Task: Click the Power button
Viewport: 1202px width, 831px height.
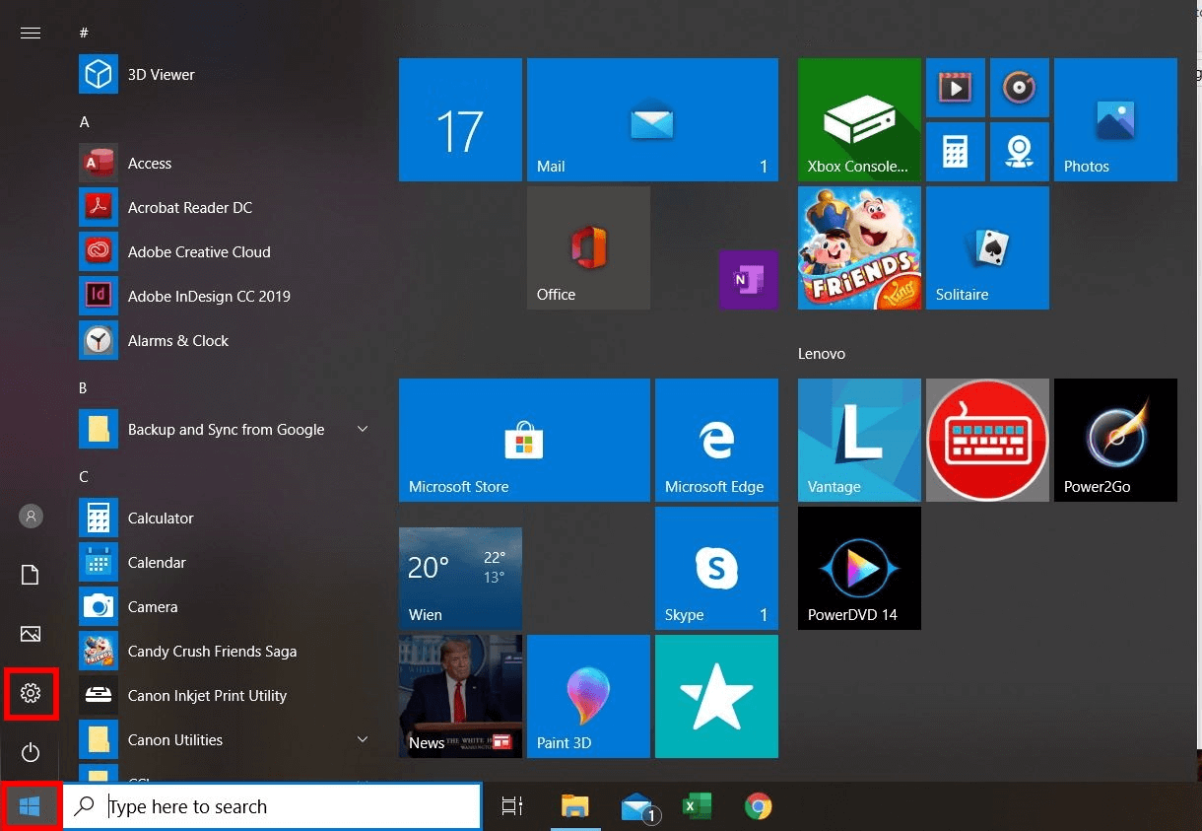Action: point(31,753)
